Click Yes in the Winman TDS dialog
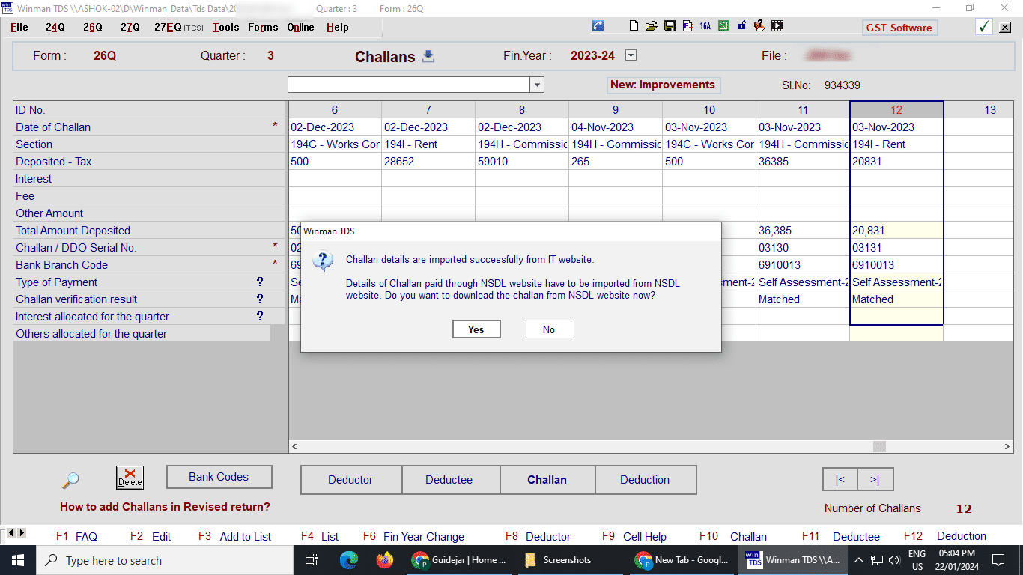1023x575 pixels. (x=476, y=329)
